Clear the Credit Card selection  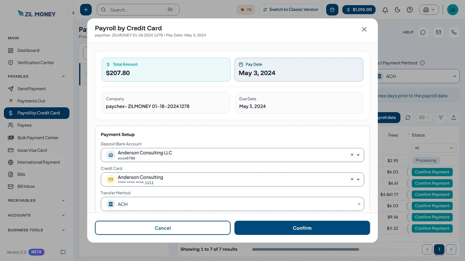pos(352,179)
